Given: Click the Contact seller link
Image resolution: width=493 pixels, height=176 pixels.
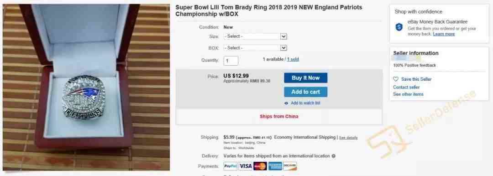Looking at the screenshot, I should coord(406,87).
